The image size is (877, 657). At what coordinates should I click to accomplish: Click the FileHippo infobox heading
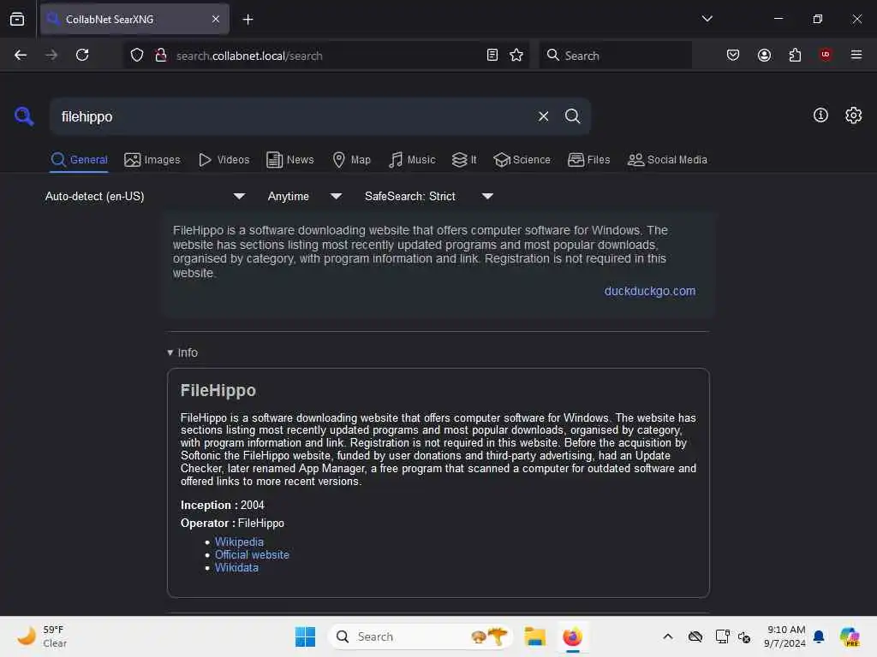click(218, 390)
